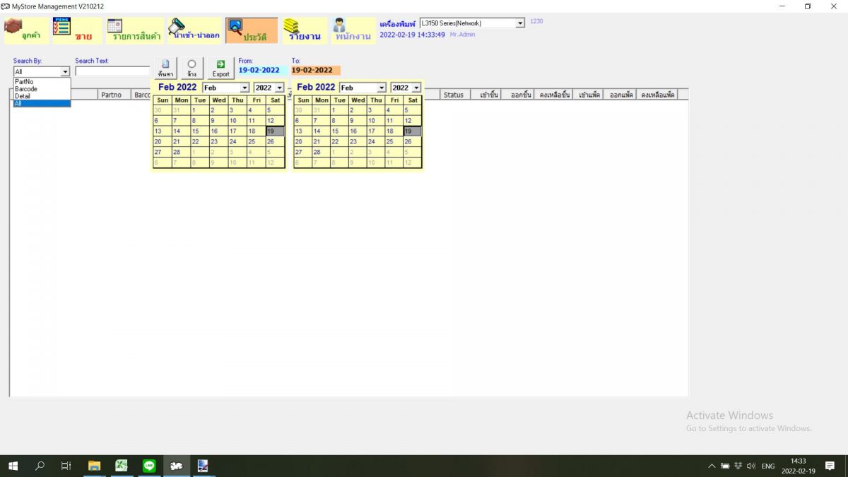Click the ออกแพ็ค column header
The width and height of the screenshot is (848, 477).
(x=620, y=95)
